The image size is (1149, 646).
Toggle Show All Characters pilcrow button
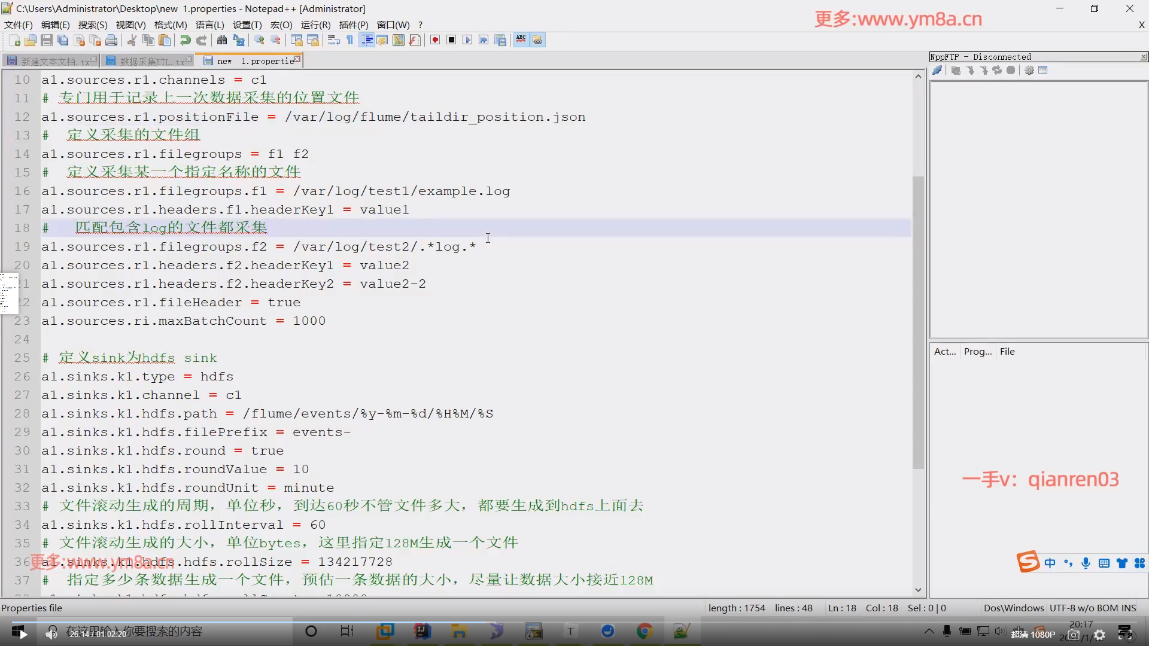(350, 40)
